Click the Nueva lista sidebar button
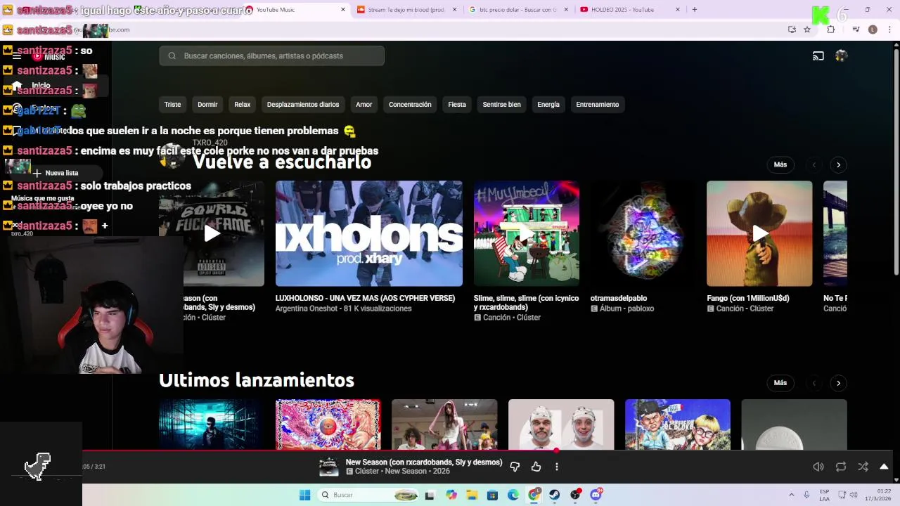The width and height of the screenshot is (900, 506). tap(56, 173)
